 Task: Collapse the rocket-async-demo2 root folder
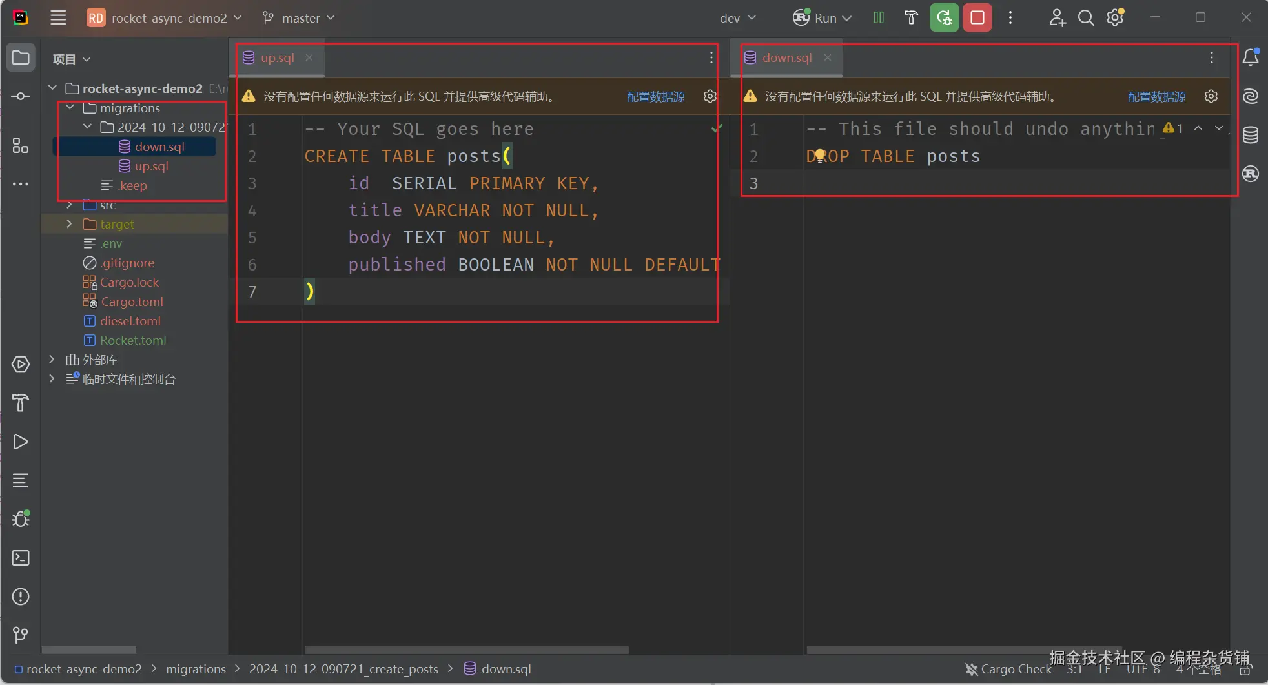pyautogui.click(x=52, y=88)
